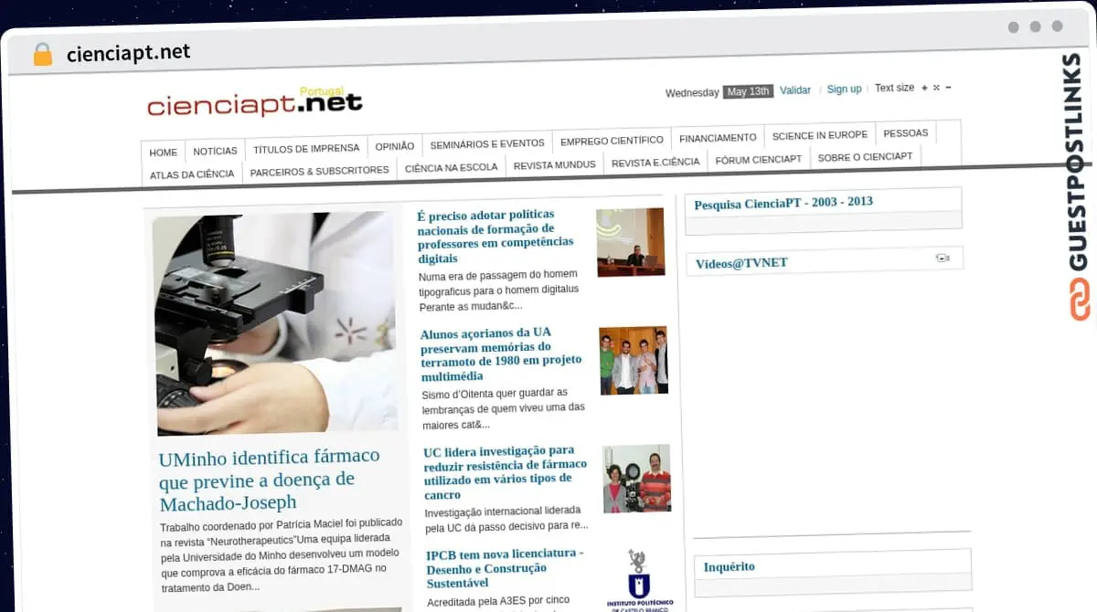The height and width of the screenshot is (612, 1097).
Task: Open the HOME menu item
Action: [x=164, y=153]
